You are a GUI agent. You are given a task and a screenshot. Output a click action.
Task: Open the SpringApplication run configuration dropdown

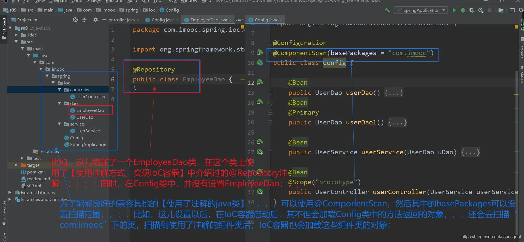click(x=421, y=10)
